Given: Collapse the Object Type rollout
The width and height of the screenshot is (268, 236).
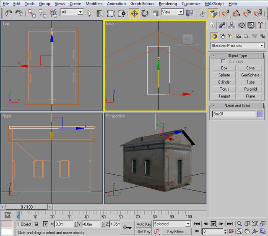Looking at the screenshot, I should click(237, 55).
